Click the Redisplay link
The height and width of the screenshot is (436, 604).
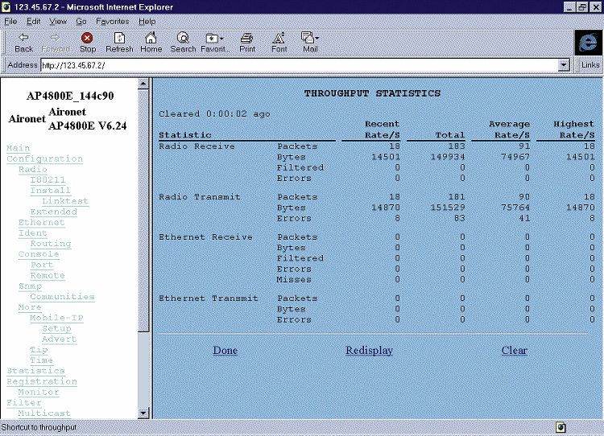pyautogui.click(x=369, y=350)
